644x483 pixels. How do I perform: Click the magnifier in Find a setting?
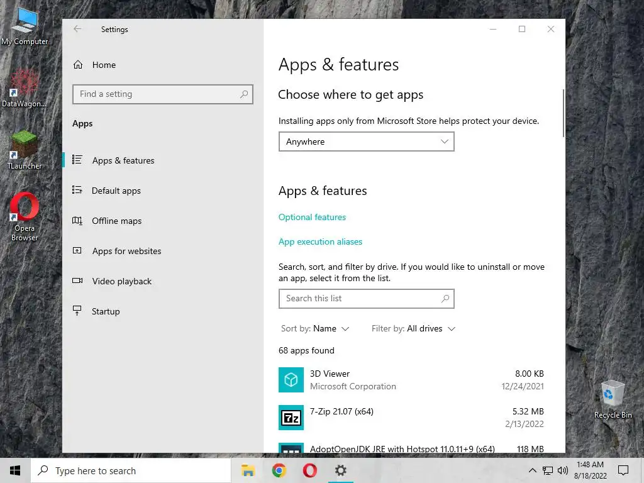[x=244, y=94]
